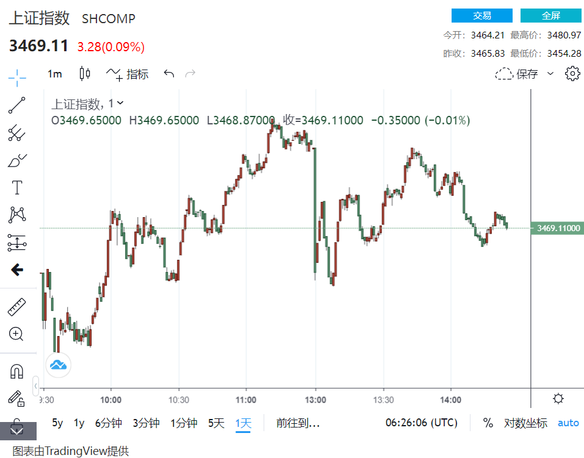This screenshot has width=584, height=458.
Task: Expand the 保存 save layout dropdown arrow
Action: [x=550, y=74]
